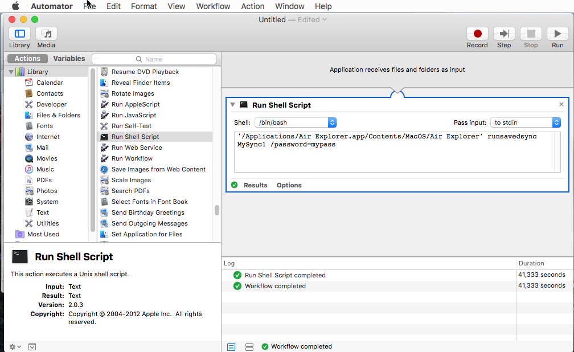This screenshot has height=352, width=574.
Task: Select Save Images from Web Content action
Action: tap(158, 169)
